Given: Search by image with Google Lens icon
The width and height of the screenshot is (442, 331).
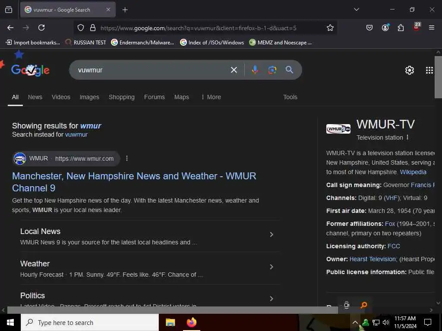Looking at the screenshot, I should point(272,70).
